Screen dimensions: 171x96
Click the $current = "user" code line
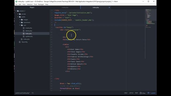63,18
